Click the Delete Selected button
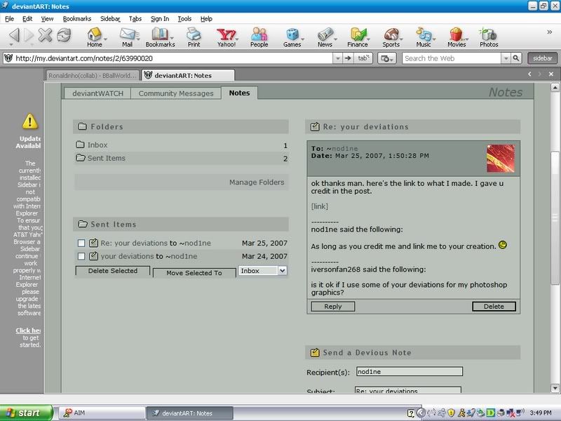Image resolution: width=561 pixels, height=421 pixels. point(113,271)
